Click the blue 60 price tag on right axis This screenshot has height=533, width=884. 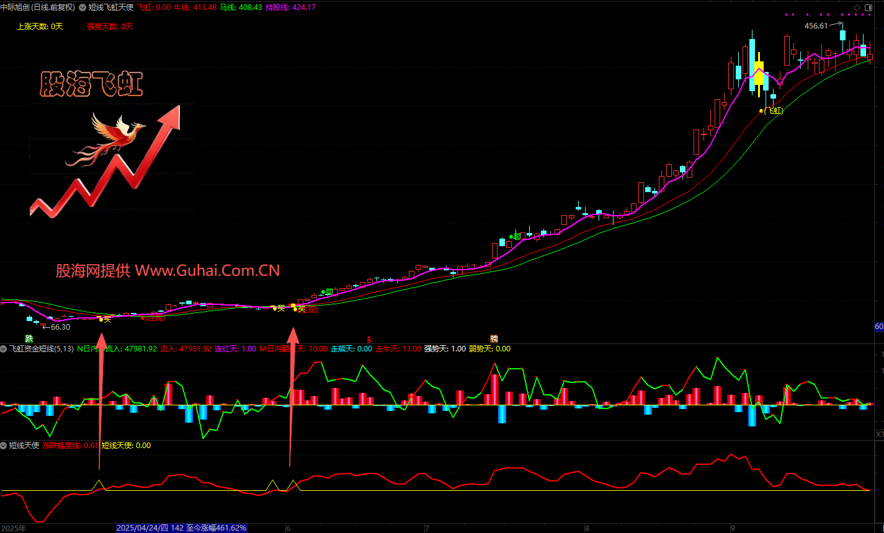tap(878, 327)
